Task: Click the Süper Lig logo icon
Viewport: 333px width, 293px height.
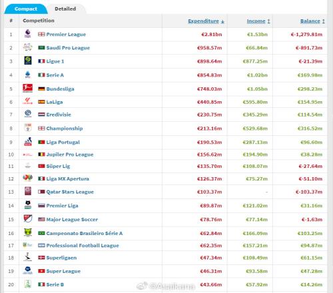Action: pyautogui.click(x=28, y=166)
